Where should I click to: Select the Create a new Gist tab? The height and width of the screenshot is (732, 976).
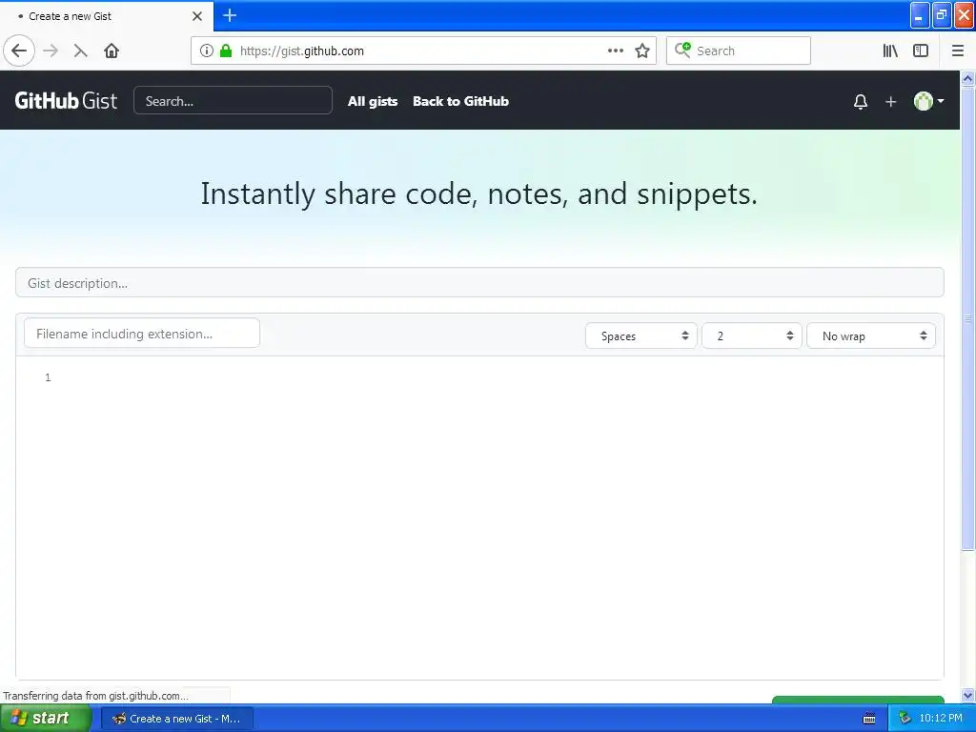pos(107,16)
